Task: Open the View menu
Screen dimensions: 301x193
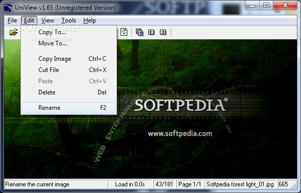Action: [x=48, y=20]
